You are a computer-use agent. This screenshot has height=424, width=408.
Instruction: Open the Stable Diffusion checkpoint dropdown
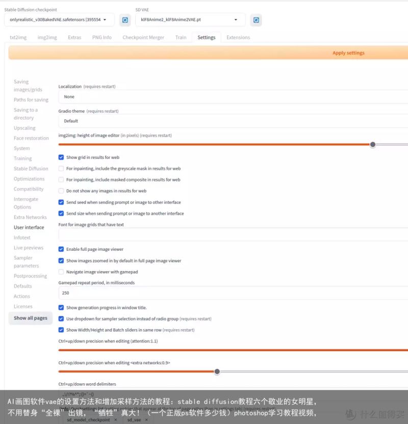(x=59, y=20)
